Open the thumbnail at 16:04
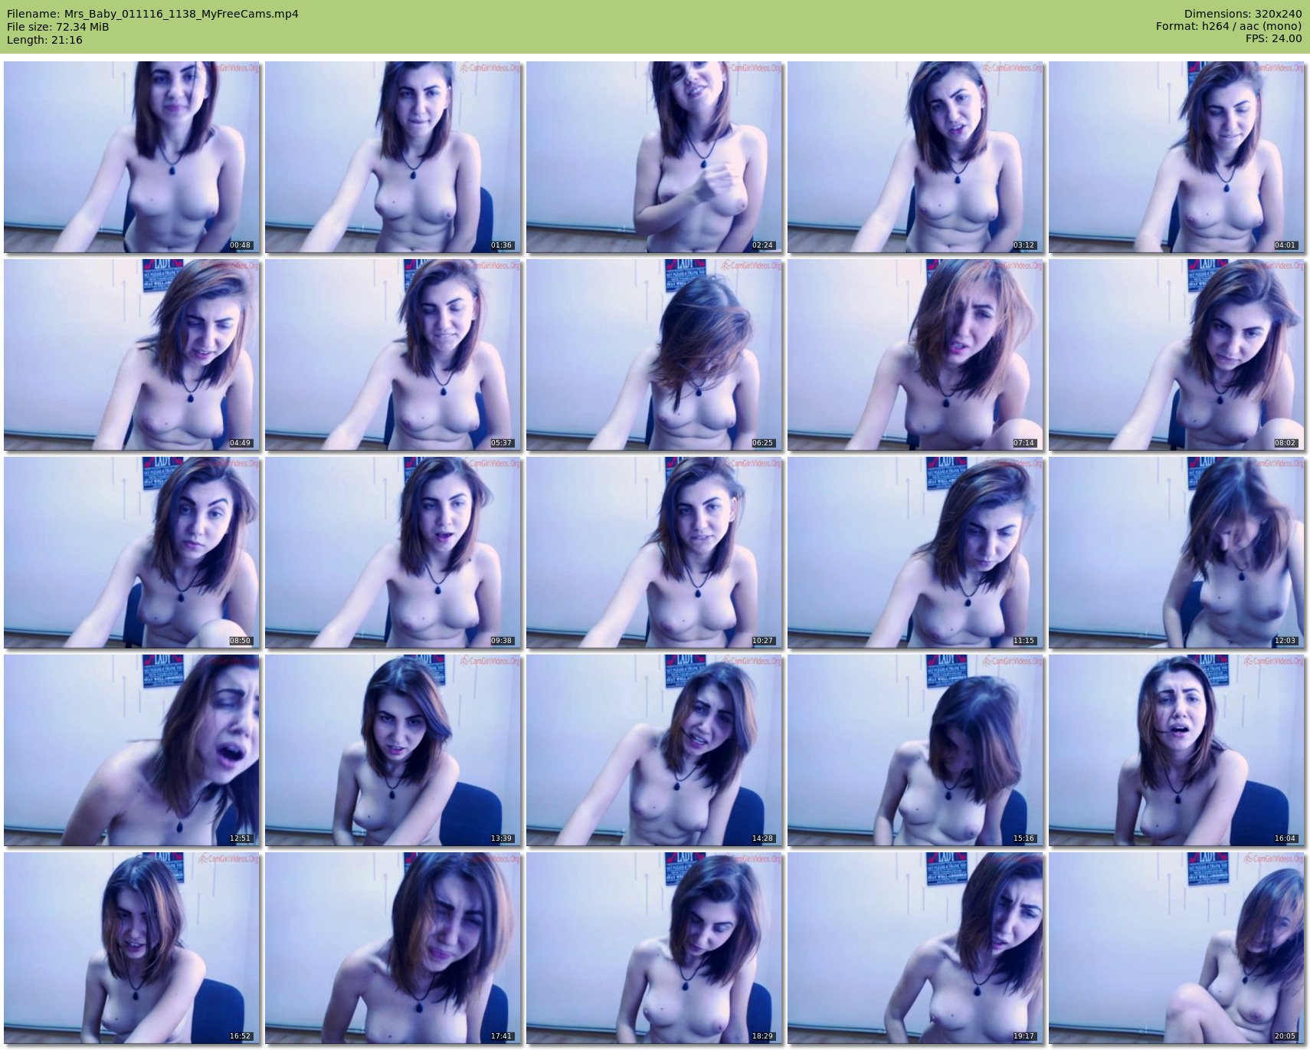1310x1050 pixels. (x=1177, y=750)
